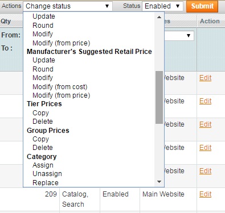225x213 pixels.
Task: Choose Modify under Manufacturer's Suggested Retail Price
Action: point(43,78)
